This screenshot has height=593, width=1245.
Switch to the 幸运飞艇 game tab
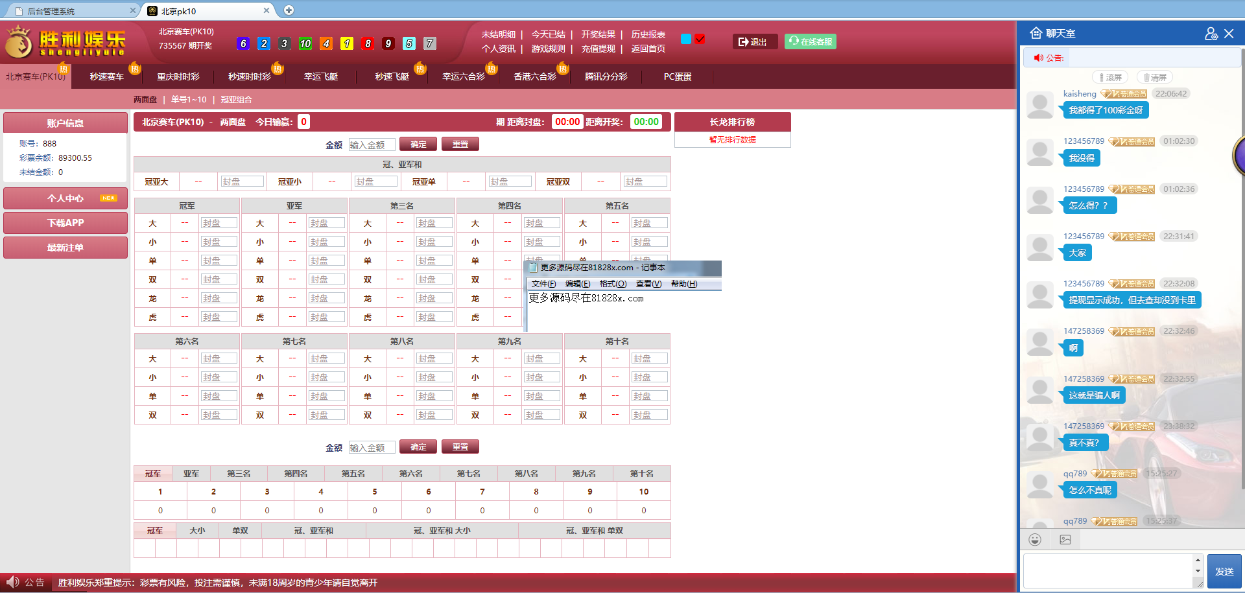tap(321, 76)
